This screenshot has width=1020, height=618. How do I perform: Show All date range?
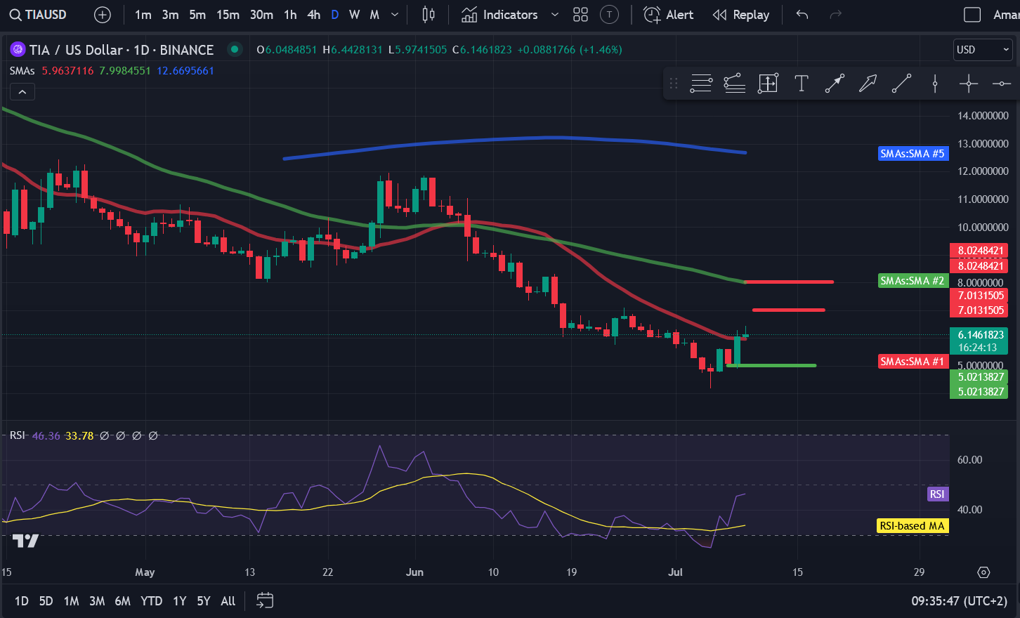[x=228, y=601]
